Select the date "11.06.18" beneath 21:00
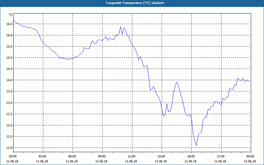264x165 pixels. coord(220,161)
